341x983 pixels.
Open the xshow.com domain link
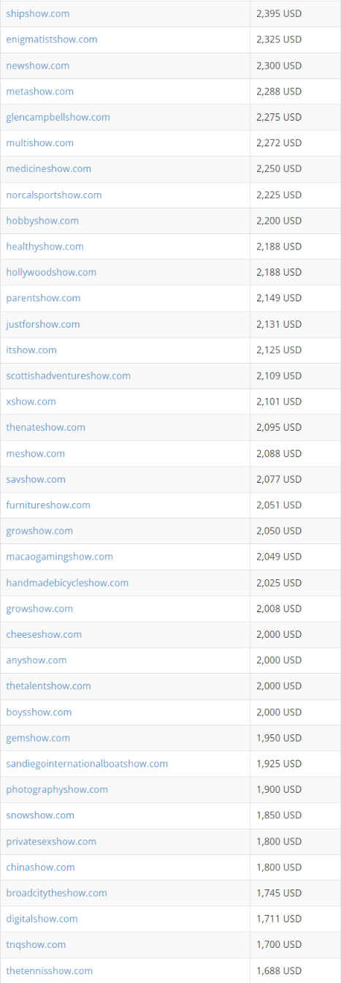click(x=31, y=402)
